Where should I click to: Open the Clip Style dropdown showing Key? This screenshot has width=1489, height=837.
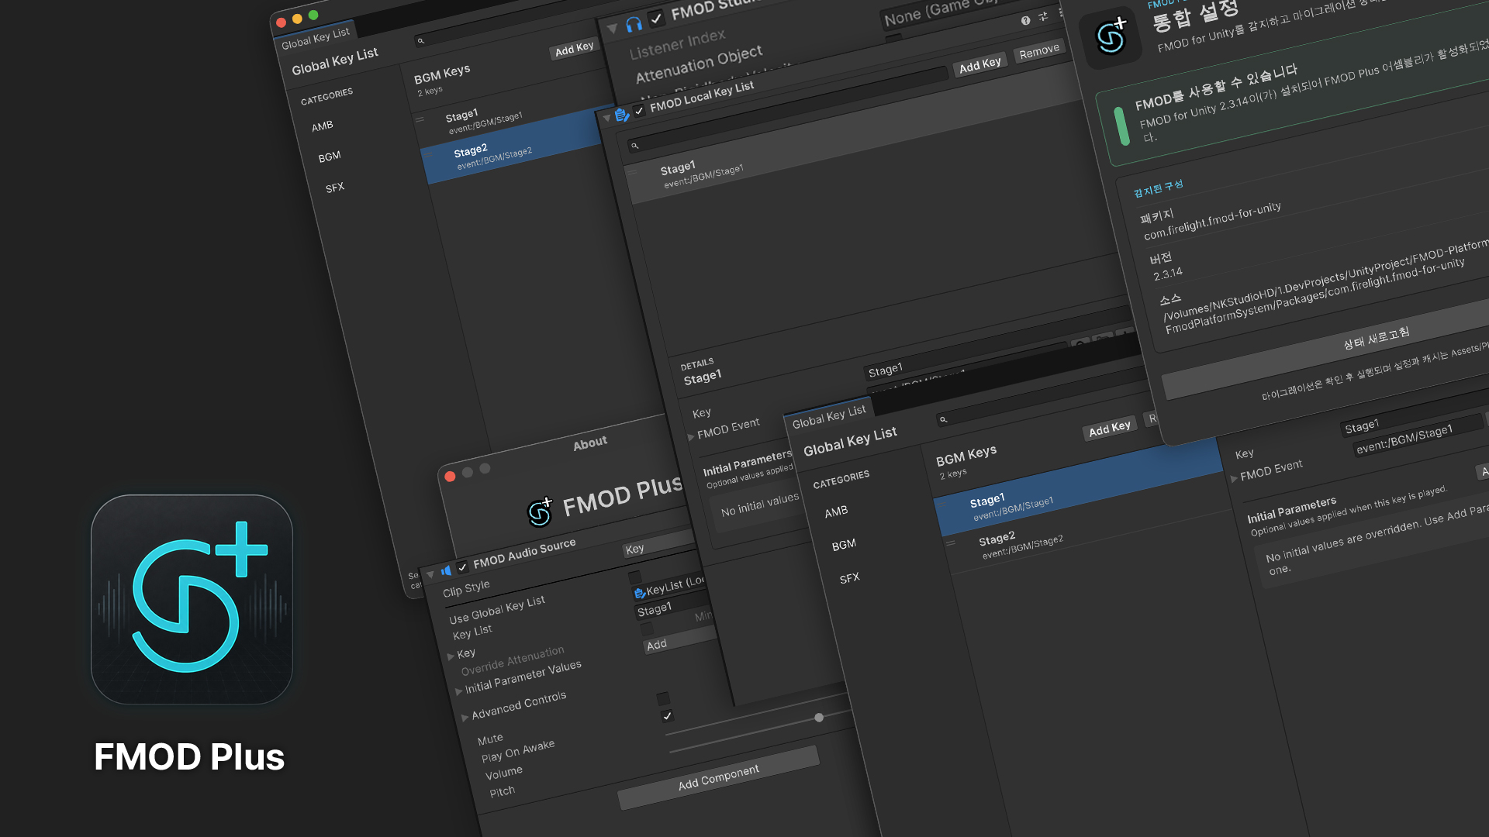[659, 544]
